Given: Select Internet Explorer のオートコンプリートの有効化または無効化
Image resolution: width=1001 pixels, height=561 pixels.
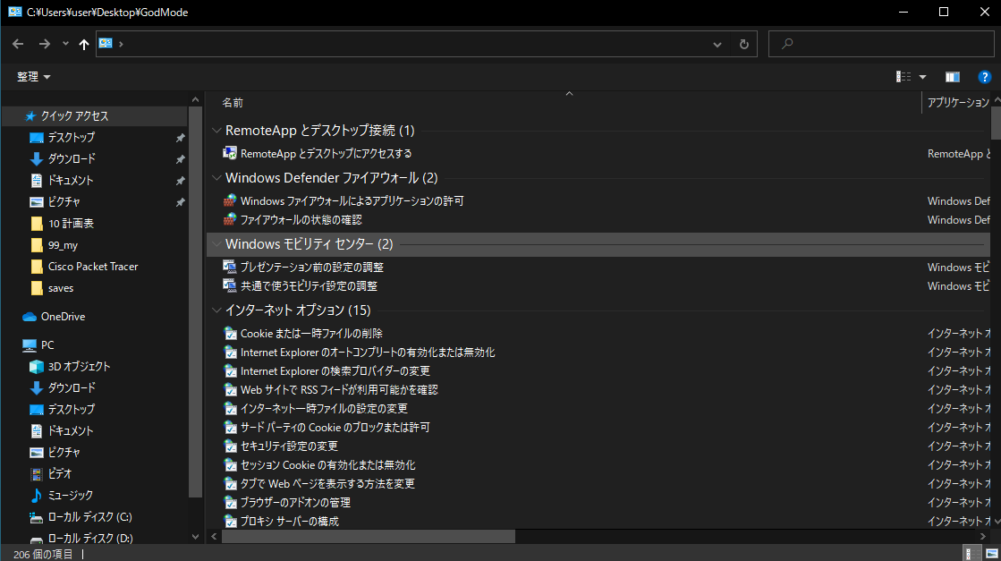Looking at the screenshot, I should click(x=368, y=353).
